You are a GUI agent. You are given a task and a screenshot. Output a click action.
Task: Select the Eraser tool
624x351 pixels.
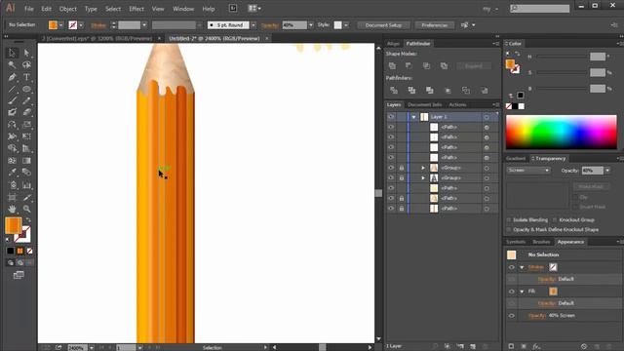[26, 113]
